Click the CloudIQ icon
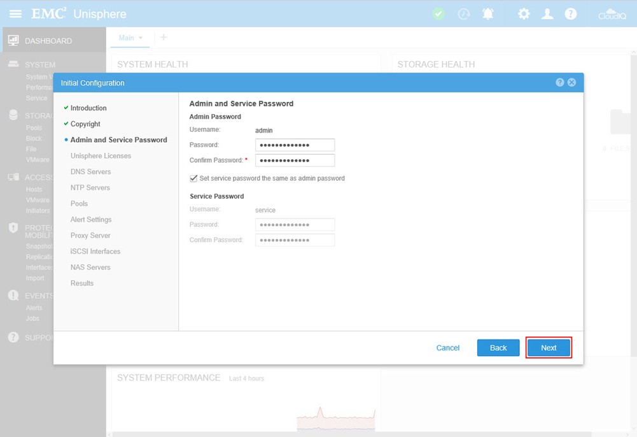 [612, 14]
